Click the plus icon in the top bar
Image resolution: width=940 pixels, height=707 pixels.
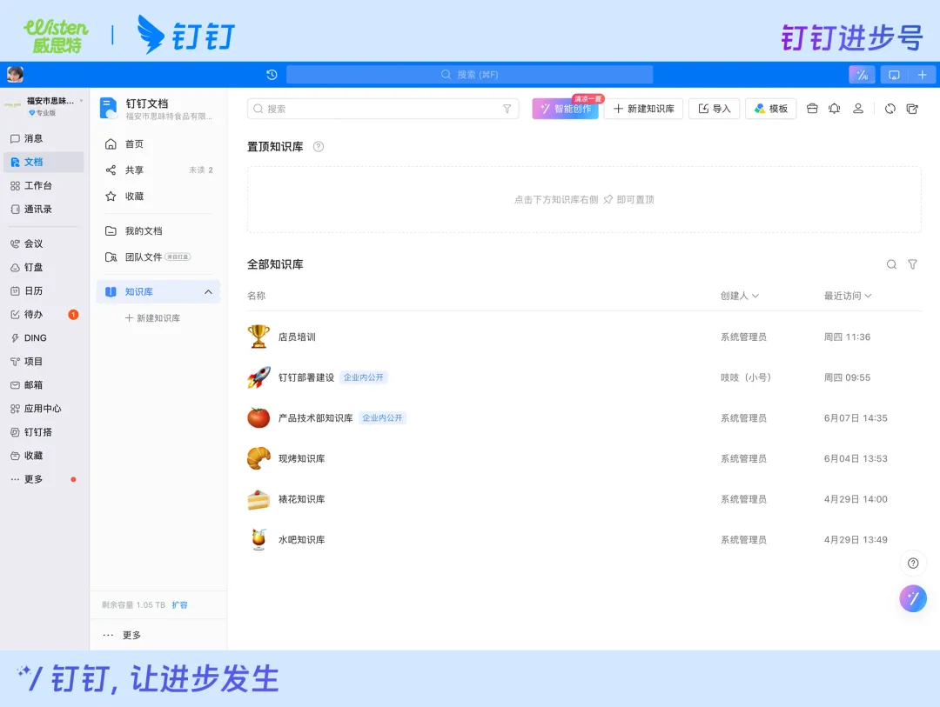(922, 74)
